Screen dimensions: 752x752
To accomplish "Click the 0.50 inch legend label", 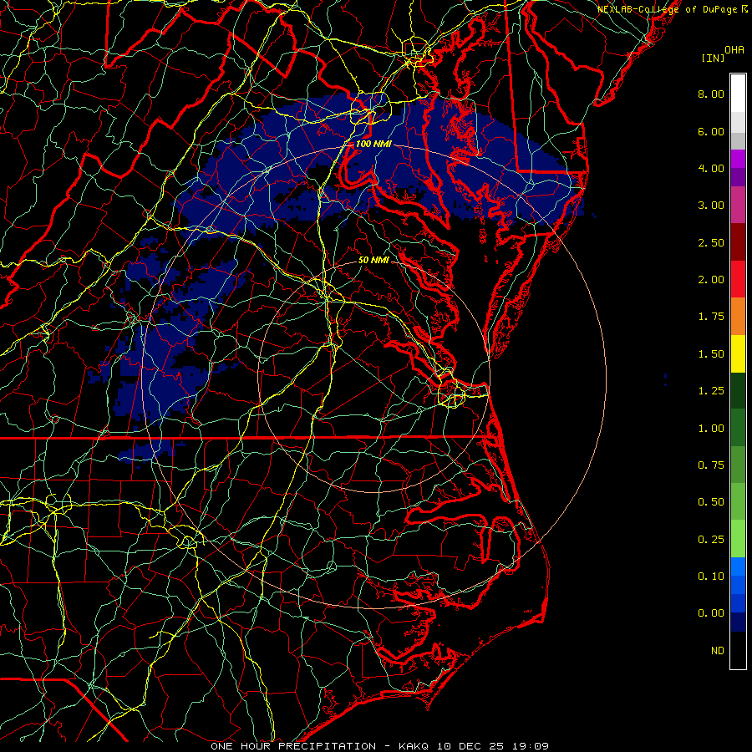I will [711, 502].
